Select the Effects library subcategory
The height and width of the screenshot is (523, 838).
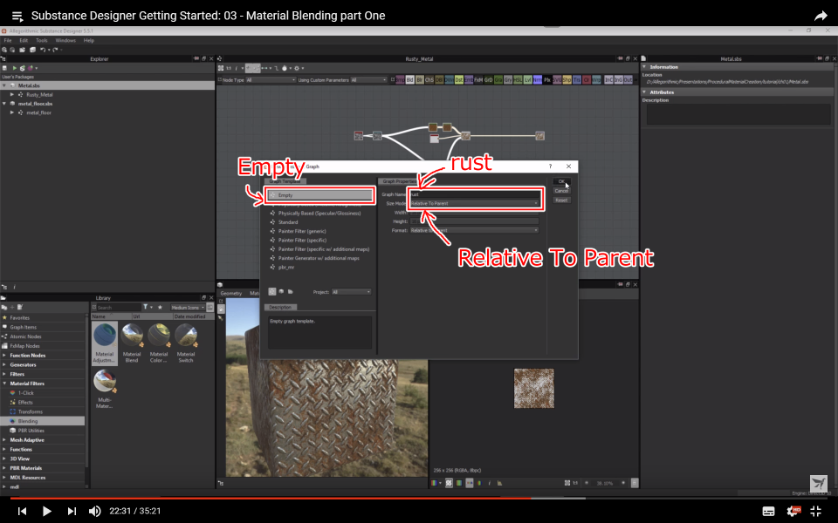(25, 403)
